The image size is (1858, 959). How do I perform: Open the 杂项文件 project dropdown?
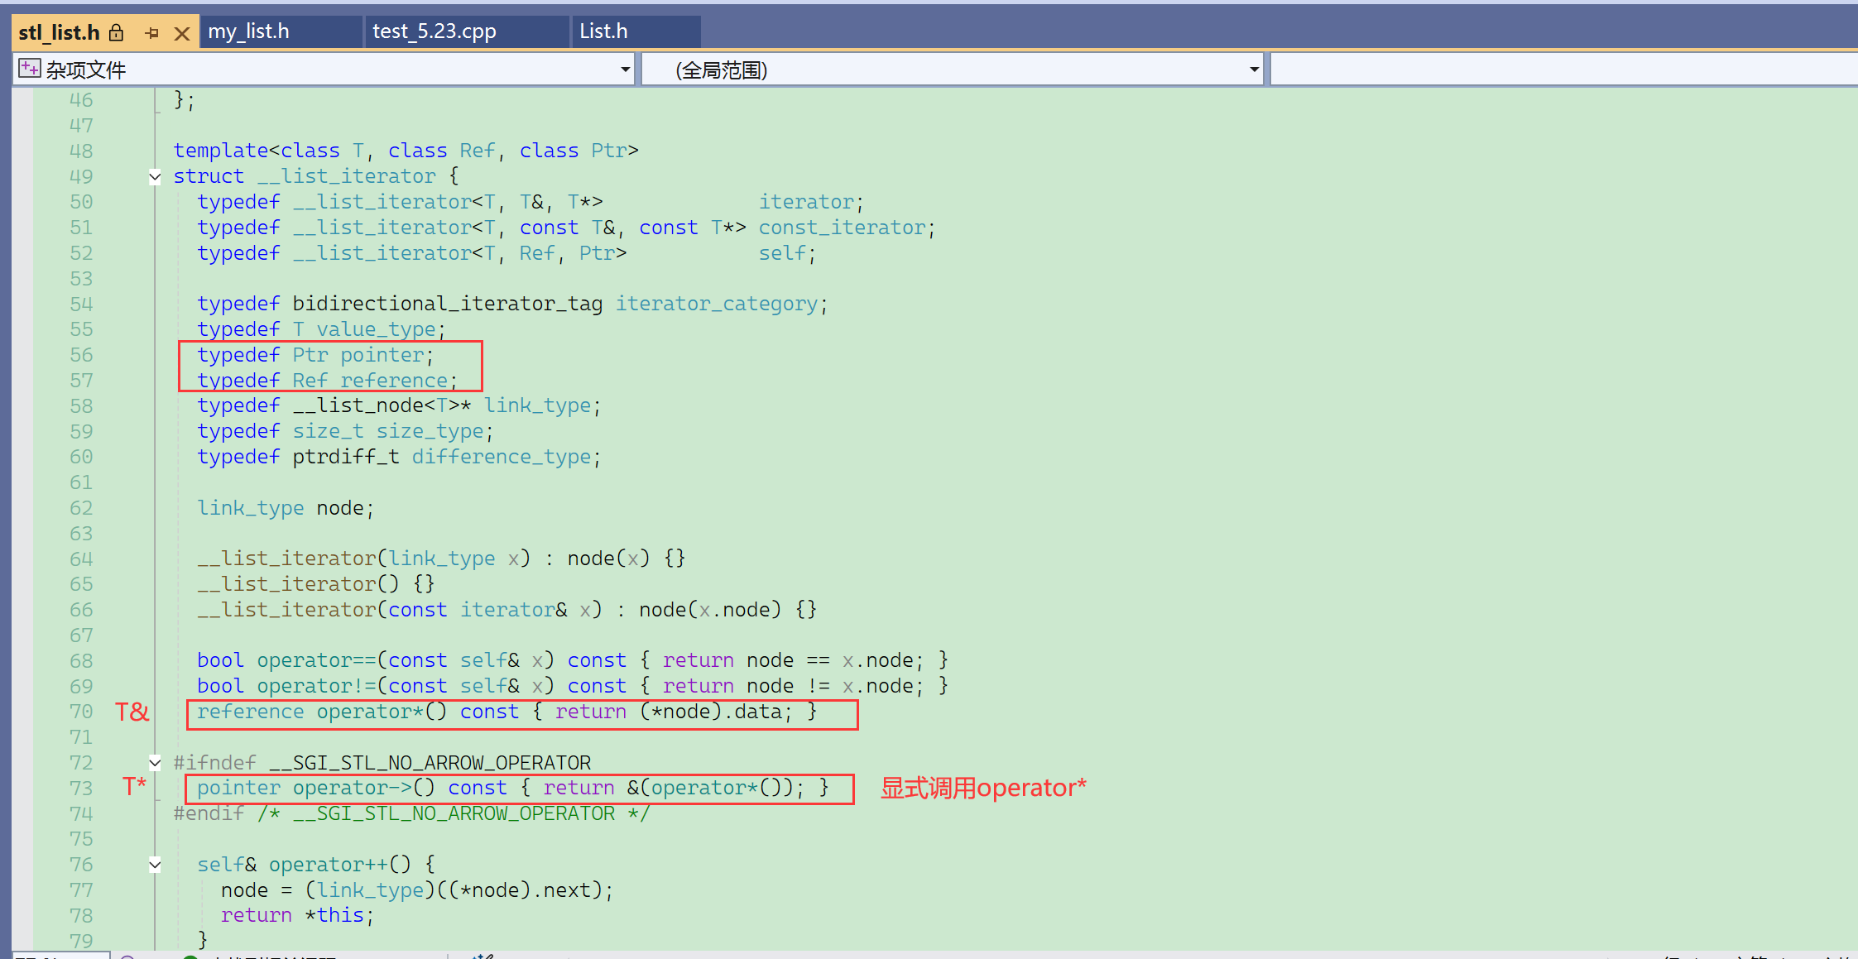(x=625, y=70)
